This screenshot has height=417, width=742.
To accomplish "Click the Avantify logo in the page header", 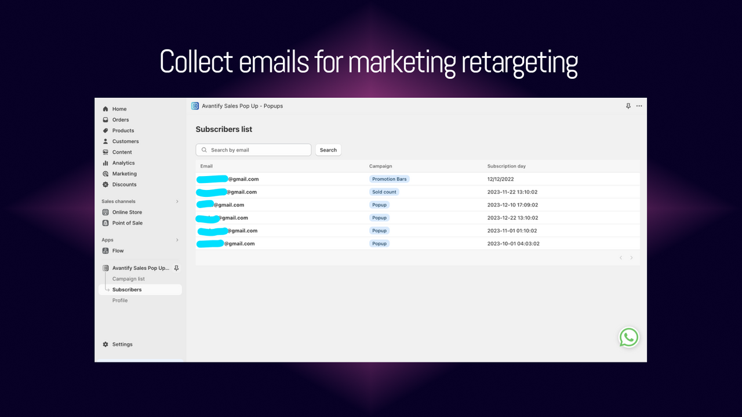I will coord(195,106).
